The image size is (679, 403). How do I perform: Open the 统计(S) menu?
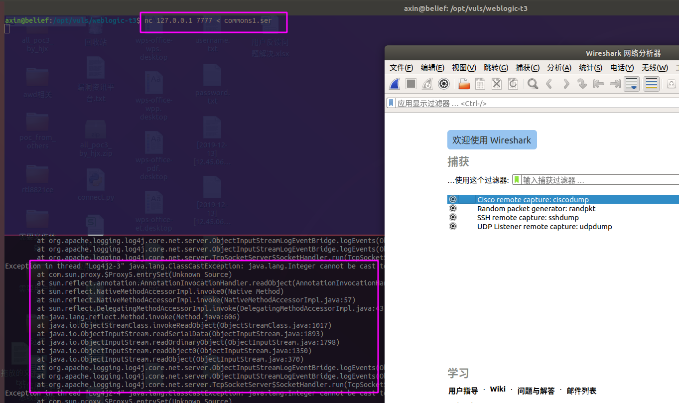(x=591, y=68)
